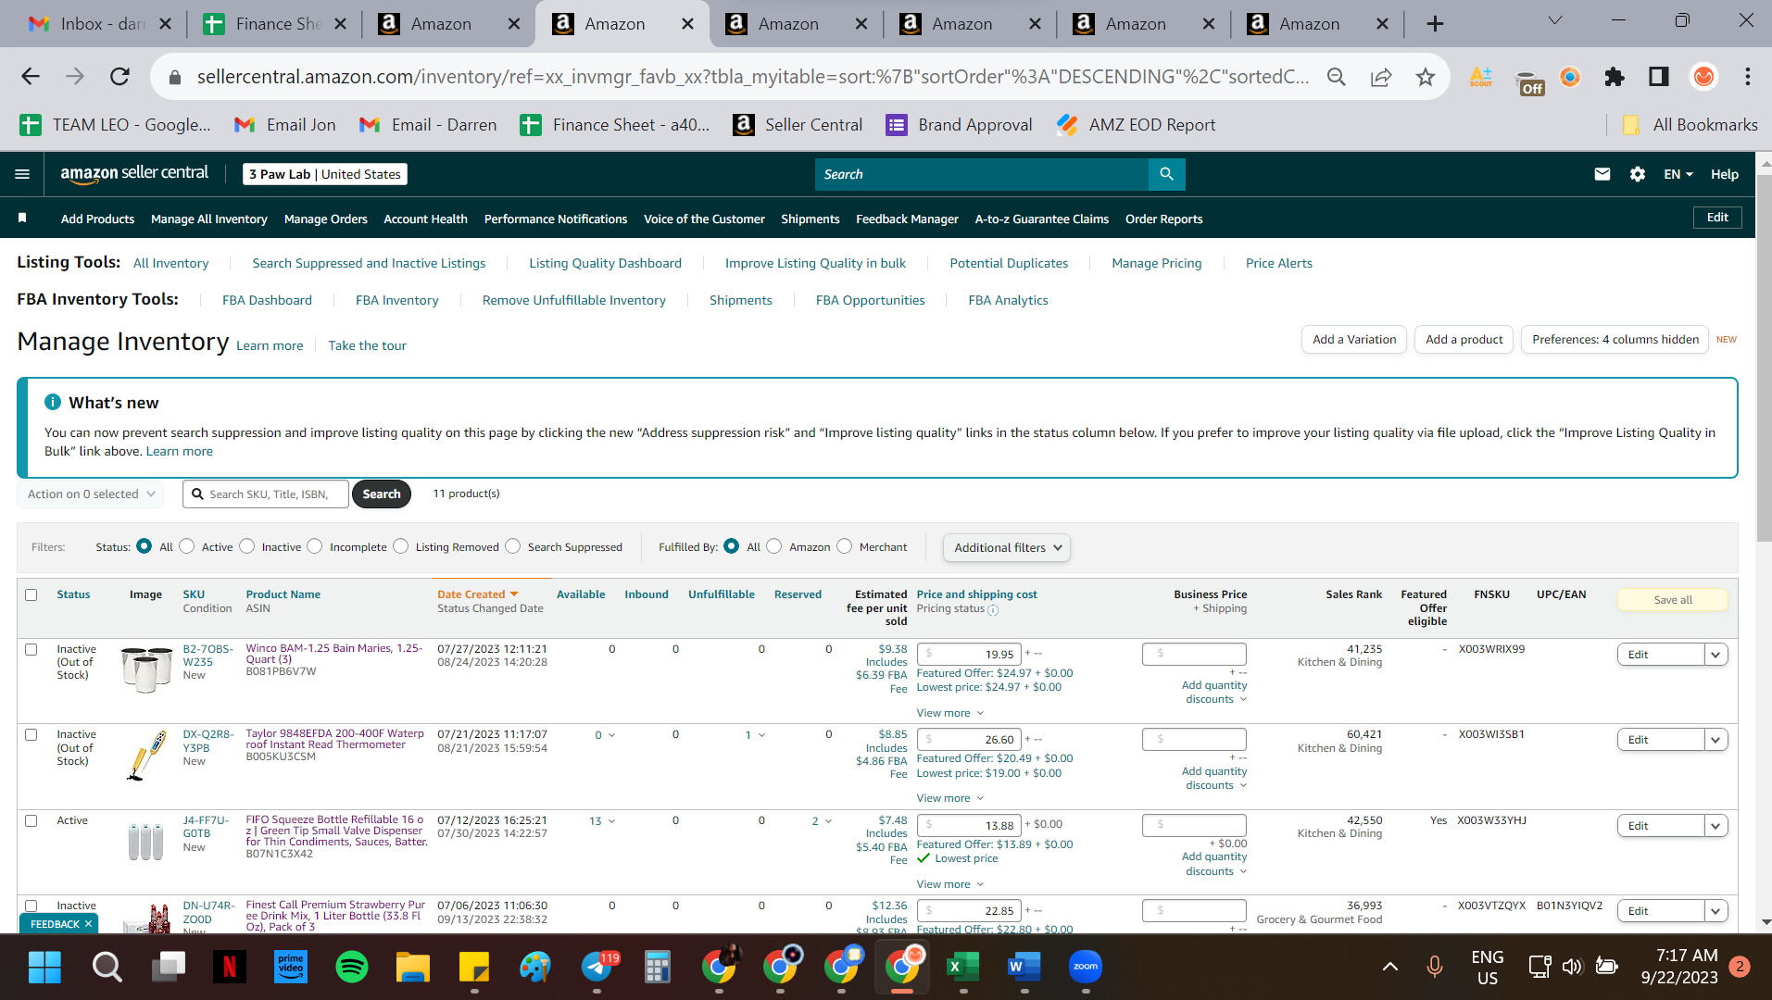
Task: Open the Chrome three-dot menu
Action: click(1748, 77)
